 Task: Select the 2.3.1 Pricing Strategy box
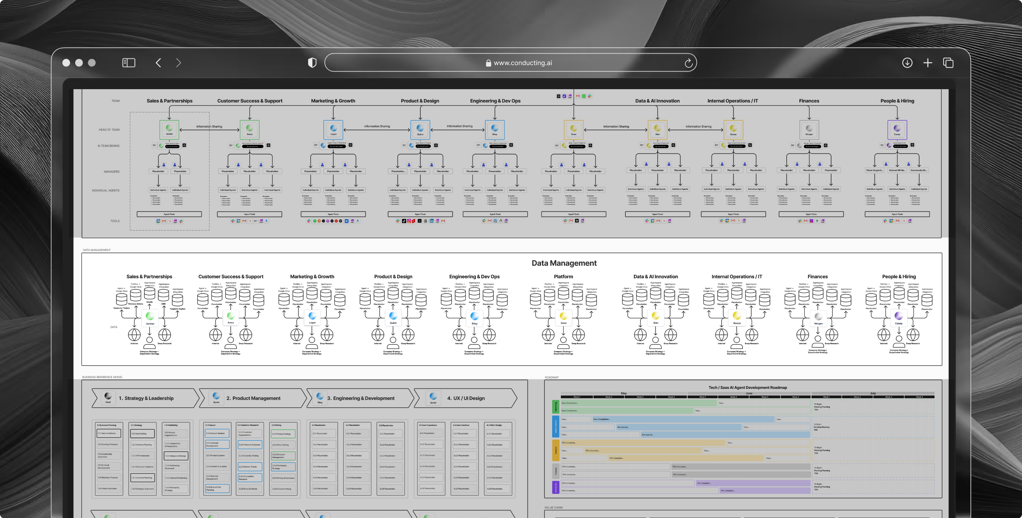[283, 434]
